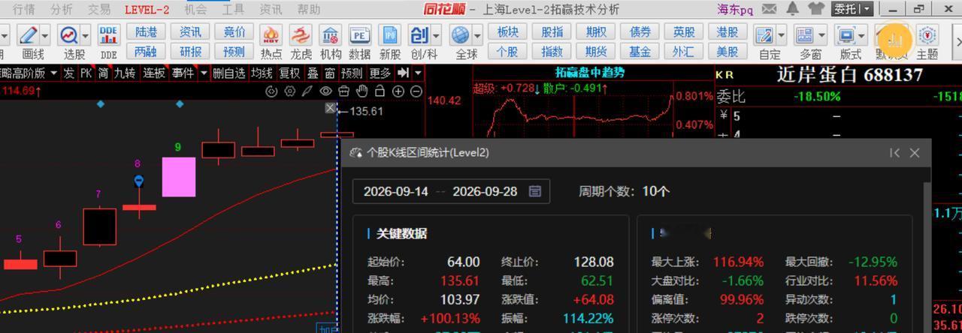This screenshot has width=962, height=333.
Task: Open the 自定 custom layout icon
Action: 764,36
